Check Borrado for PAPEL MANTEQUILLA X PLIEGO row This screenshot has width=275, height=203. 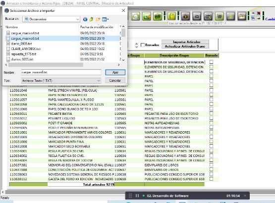coord(212,100)
